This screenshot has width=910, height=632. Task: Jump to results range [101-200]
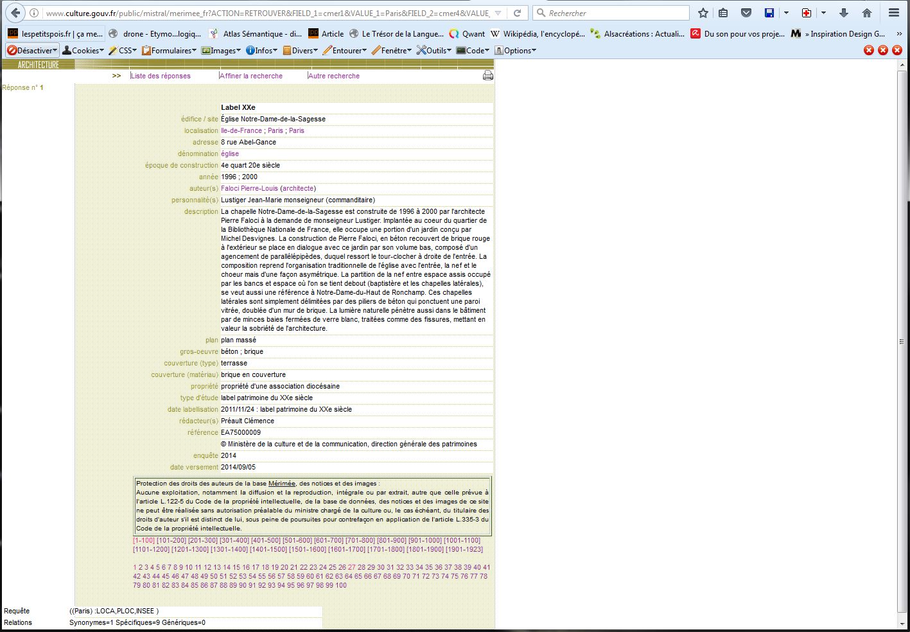171,540
